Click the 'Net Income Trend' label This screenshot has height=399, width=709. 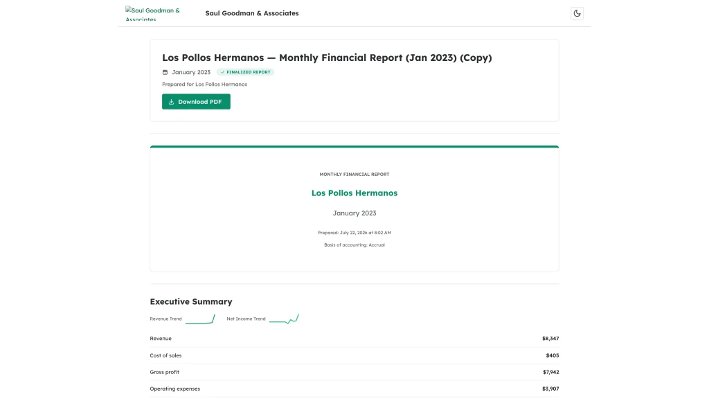246,319
